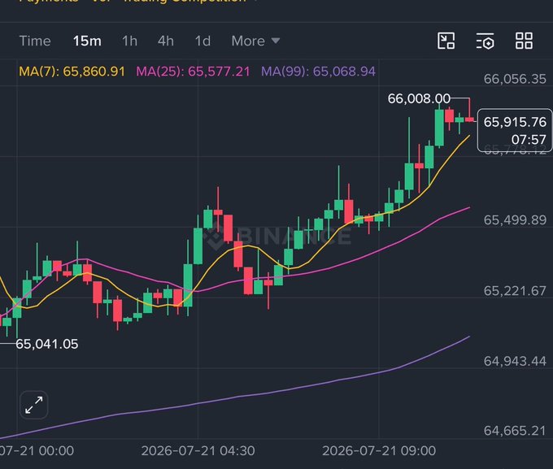Click the 64,943.44 price axis label
Viewport: 553px width, 469px height.
515,361
